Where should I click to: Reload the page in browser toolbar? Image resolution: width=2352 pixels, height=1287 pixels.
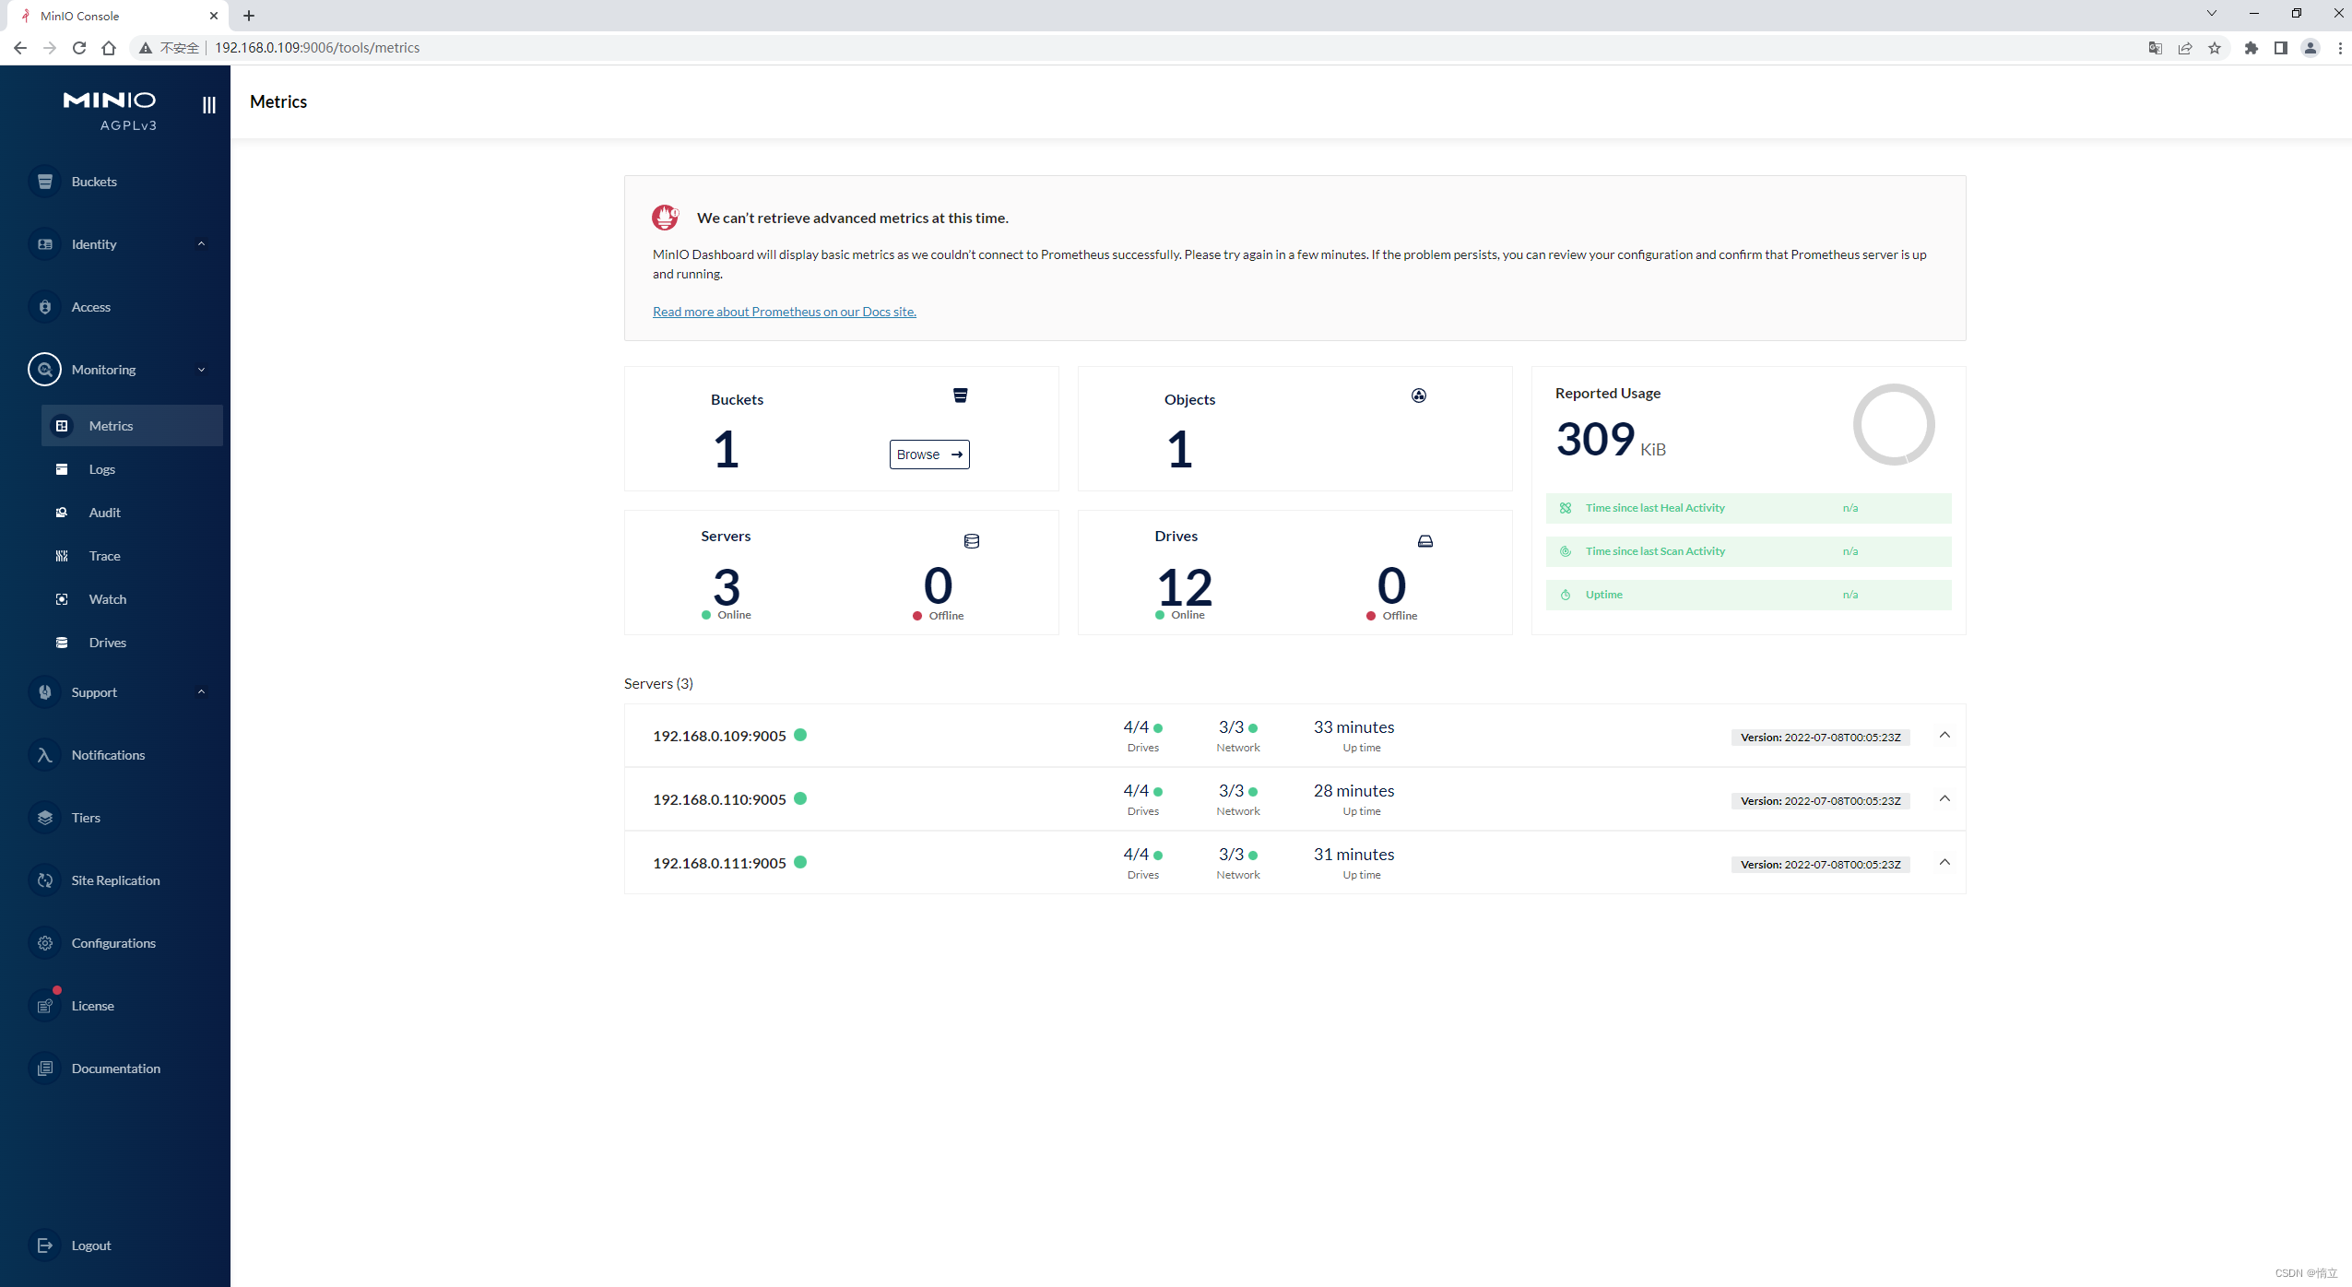pyautogui.click(x=79, y=48)
